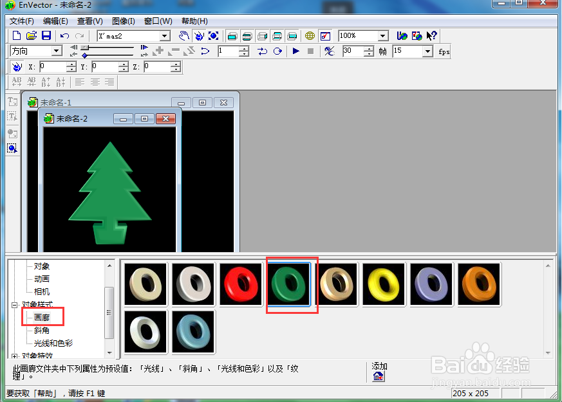The height and width of the screenshot is (402, 562).
Task: Click the reverse curved arrow icon
Action: point(205,51)
